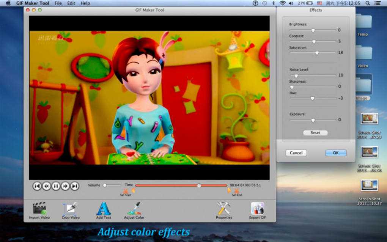Click the accessibility icon in menu bar
This screenshot has width=387, height=242.
tap(255, 3)
